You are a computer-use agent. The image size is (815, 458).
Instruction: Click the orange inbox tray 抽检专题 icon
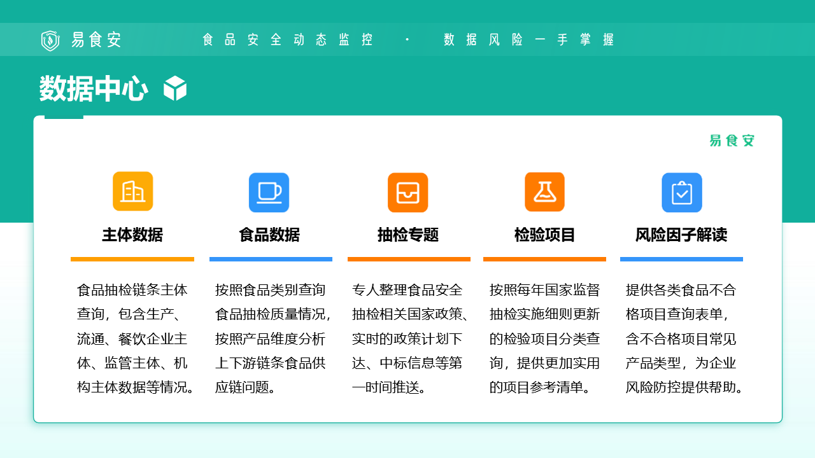[x=407, y=192]
